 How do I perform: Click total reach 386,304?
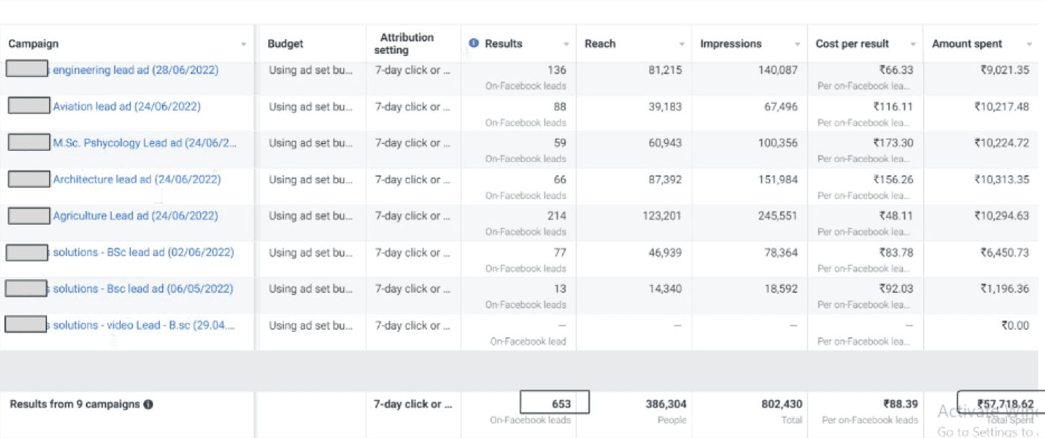point(666,404)
